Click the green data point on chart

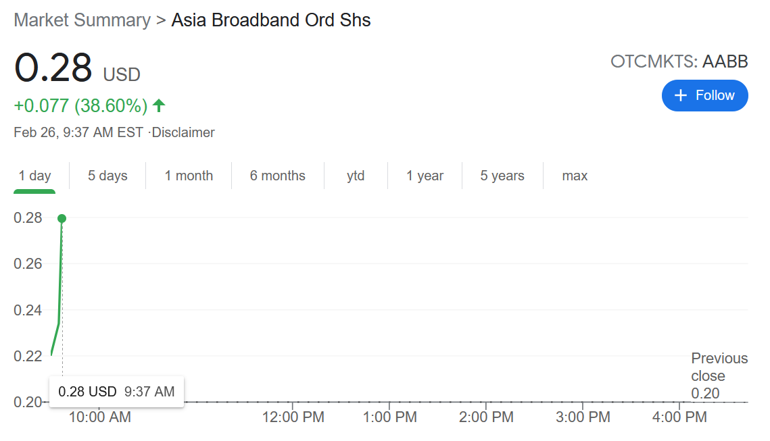coord(62,218)
